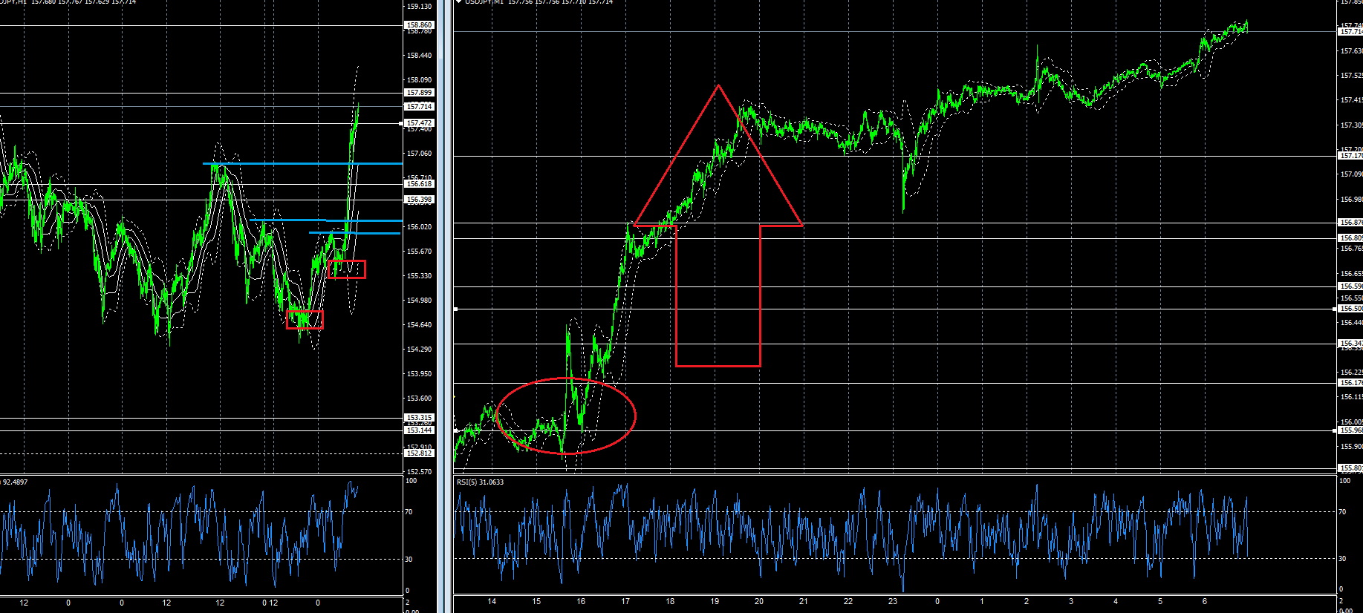Screen dimensions: 1363x613
Task: Click the 92.4897 RSI value in H1 chart
Action: tap(15, 482)
